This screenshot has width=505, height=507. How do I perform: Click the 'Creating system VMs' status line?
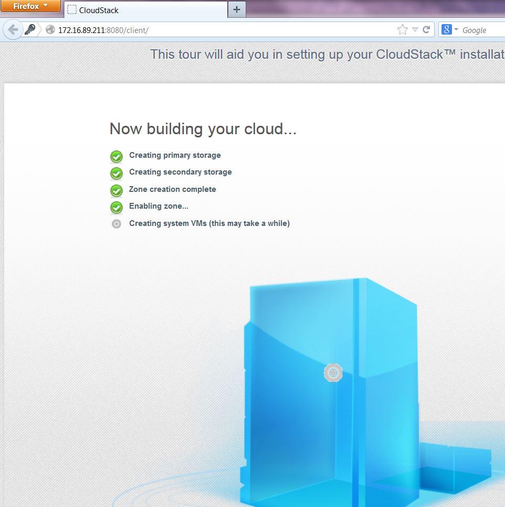point(209,223)
